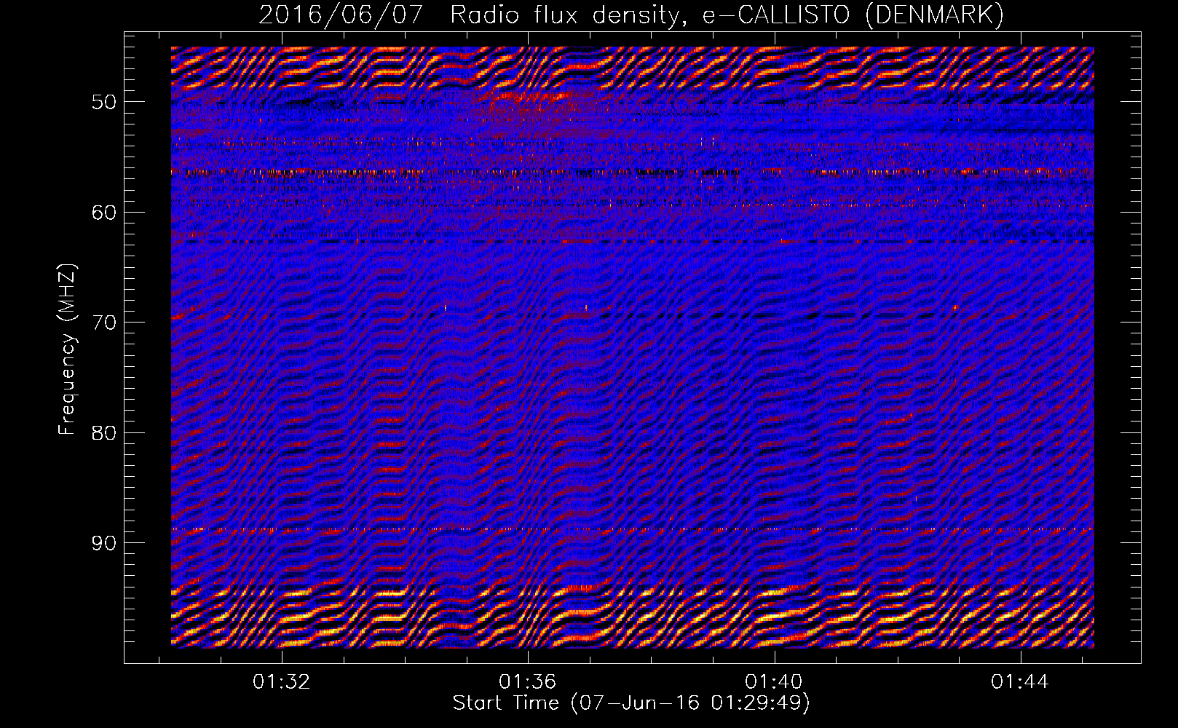This screenshot has width=1178, height=728.
Task: Click the 60 frequency tick label
Action: (104, 213)
